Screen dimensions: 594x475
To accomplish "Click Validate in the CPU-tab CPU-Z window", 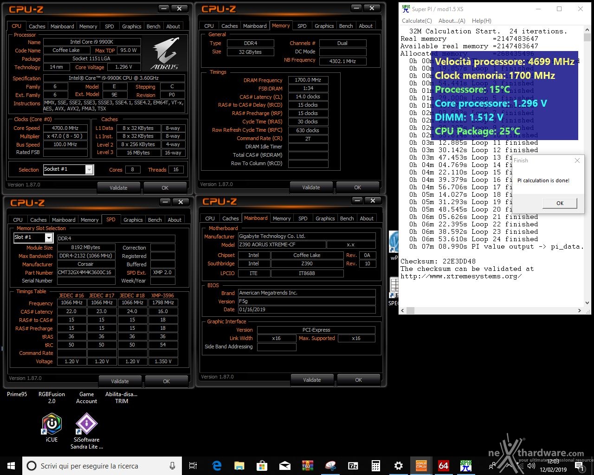I will tap(118, 188).
